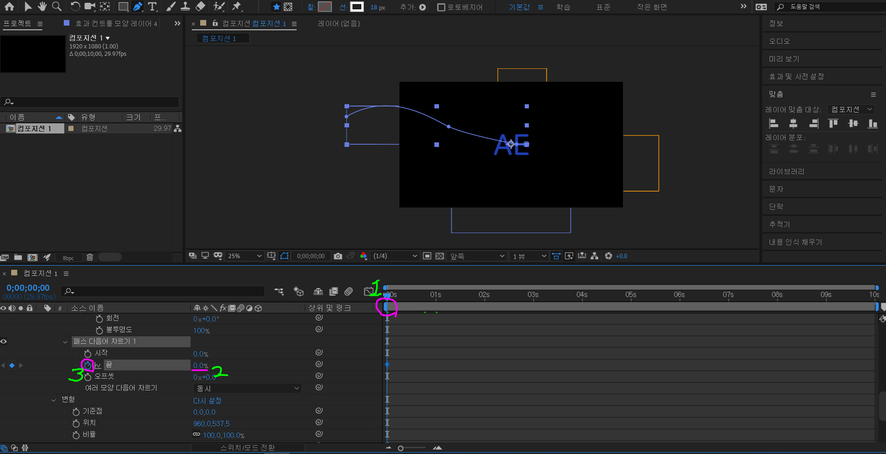
Task: Open the 프로젝트 panel tab
Action: (18, 23)
